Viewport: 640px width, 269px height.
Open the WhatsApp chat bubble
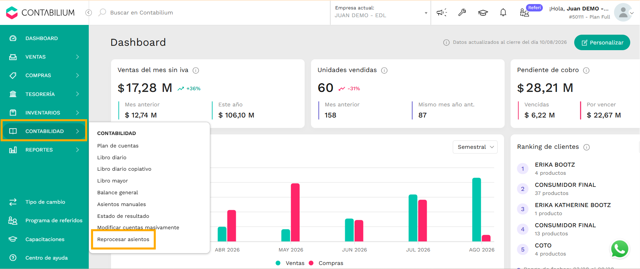pyautogui.click(x=619, y=249)
